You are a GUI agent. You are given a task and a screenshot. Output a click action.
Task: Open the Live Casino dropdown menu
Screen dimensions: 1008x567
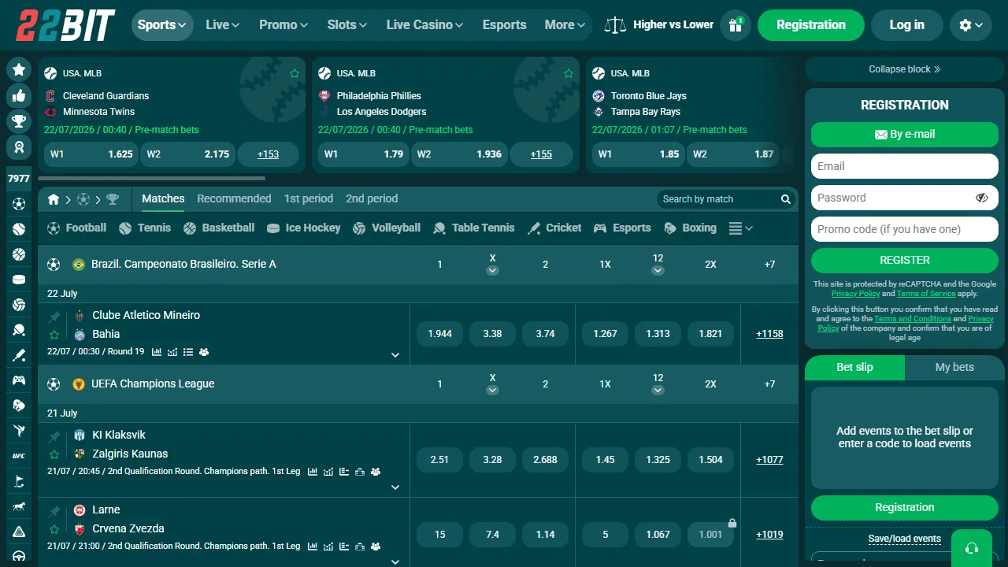point(424,25)
